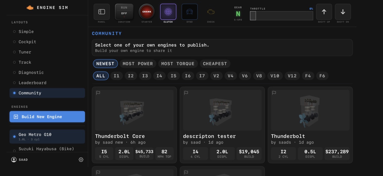Flag the descripton tester engine card
Screen dimensions: 383x176
click(x=186, y=93)
